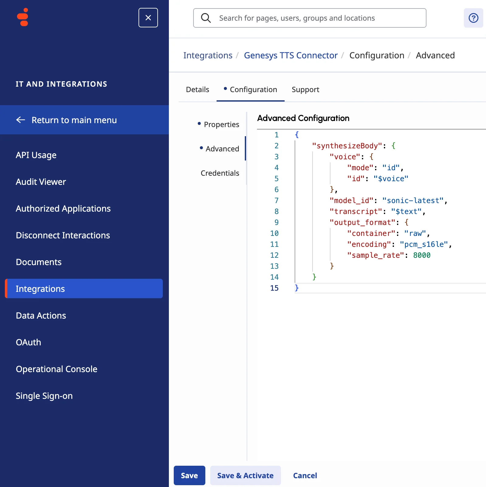This screenshot has width=486, height=487.
Task: Click the back arrow beside Return to main menu
Action: tap(21, 120)
